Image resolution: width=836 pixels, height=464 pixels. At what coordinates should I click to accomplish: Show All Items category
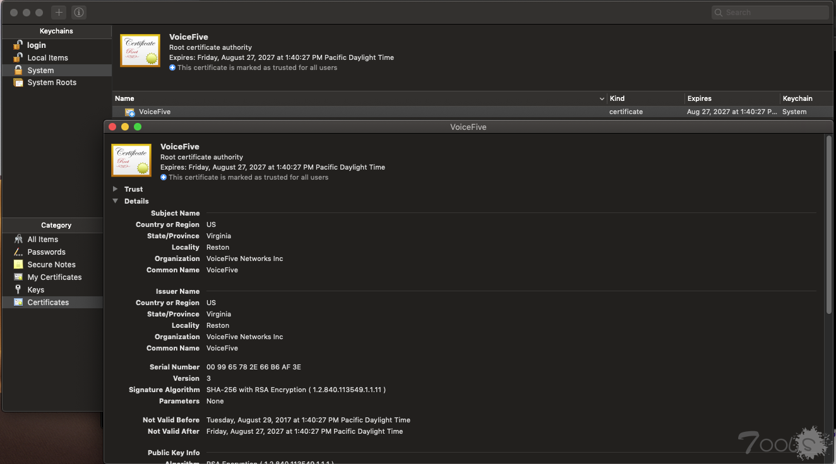click(42, 240)
